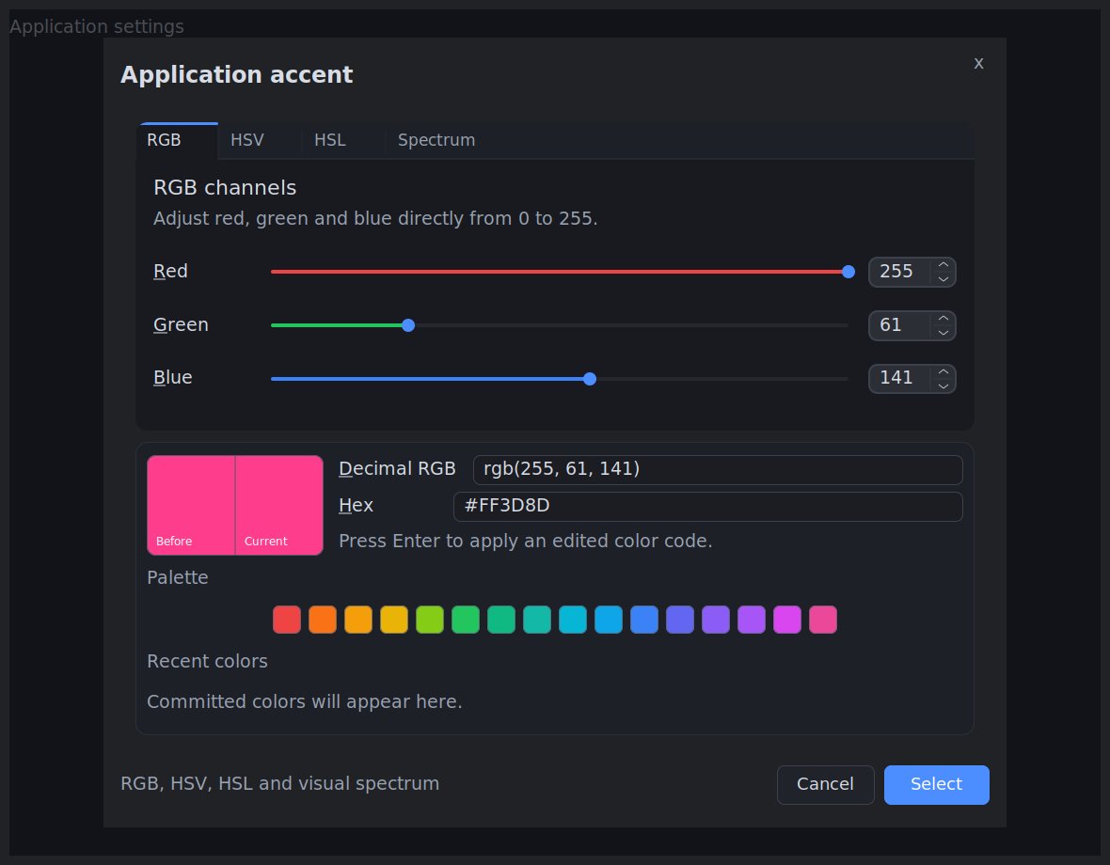The width and height of the screenshot is (1110, 865).
Task: Open the HSV tab
Action: 259,140
